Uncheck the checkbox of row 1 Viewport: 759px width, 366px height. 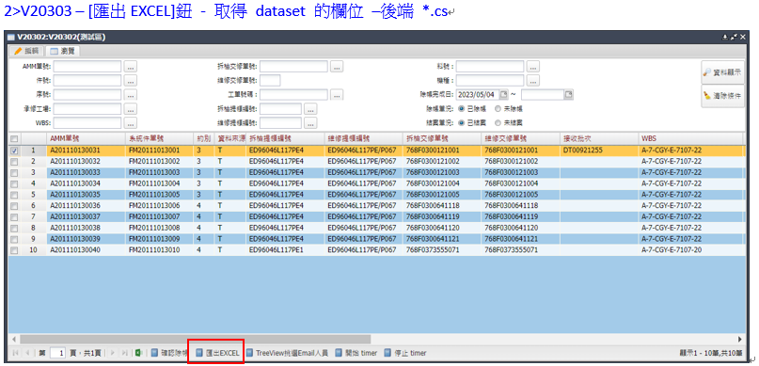pos(14,151)
